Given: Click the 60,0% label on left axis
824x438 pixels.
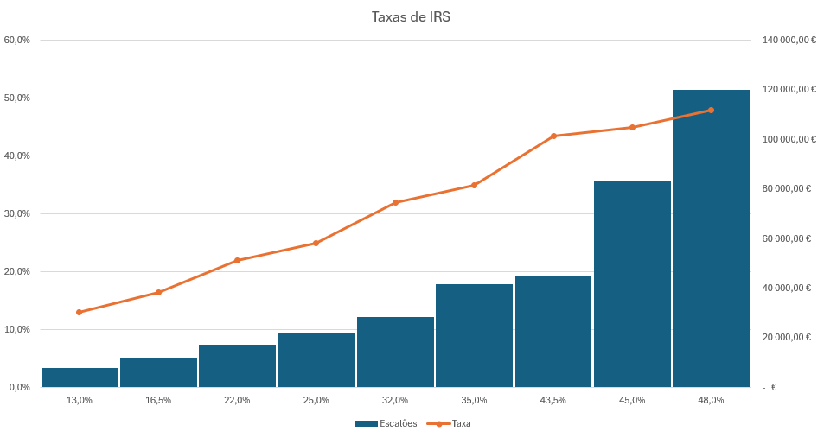Looking at the screenshot, I should [17, 40].
